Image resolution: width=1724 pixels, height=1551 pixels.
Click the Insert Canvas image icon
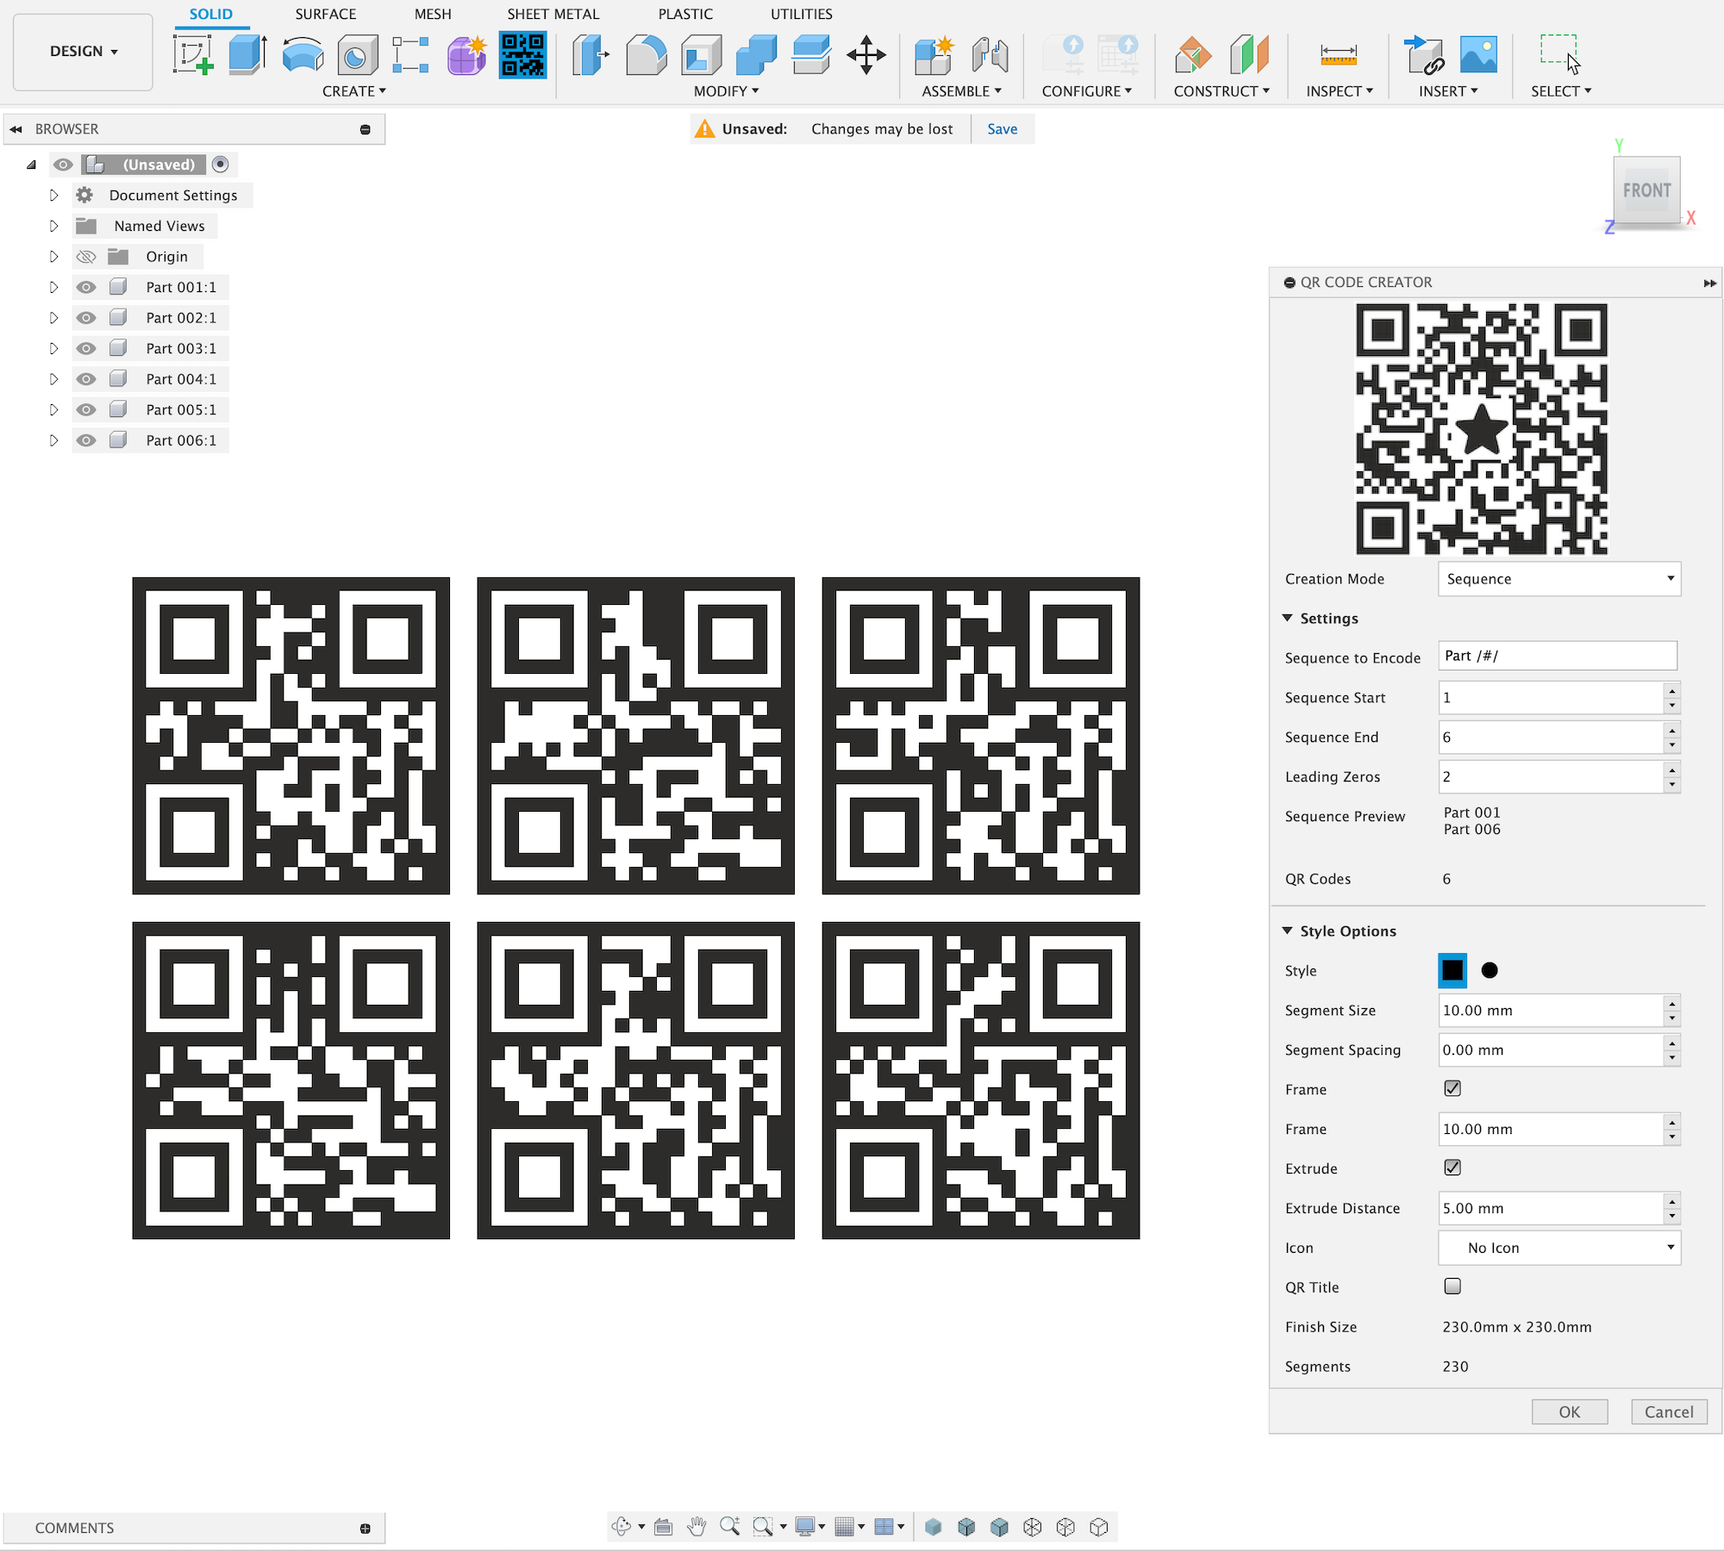[1478, 55]
